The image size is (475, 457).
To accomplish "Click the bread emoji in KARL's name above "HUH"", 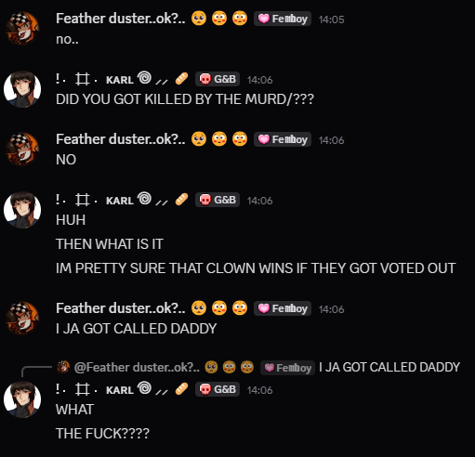I will pyautogui.click(x=181, y=200).
